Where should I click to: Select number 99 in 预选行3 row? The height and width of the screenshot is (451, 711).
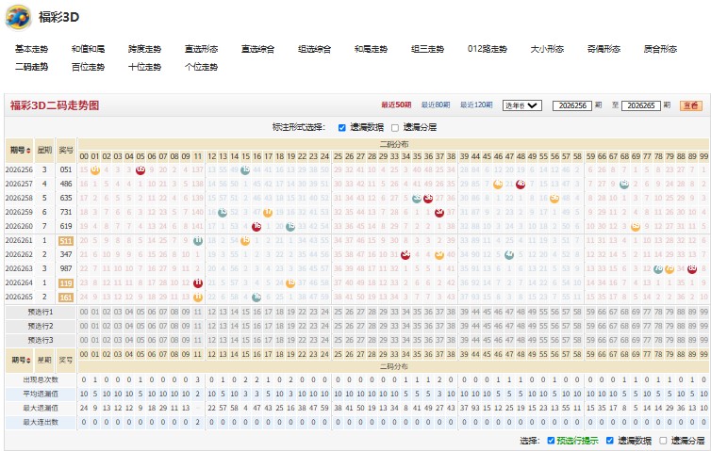tap(703, 340)
